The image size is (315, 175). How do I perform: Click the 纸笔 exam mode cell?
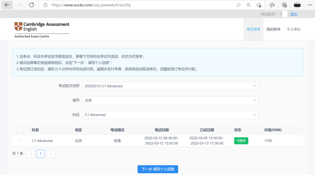coord(117,141)
